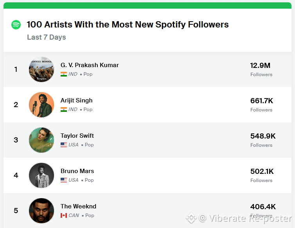Screen dimensions: 295x228
Task: Open the G. V. Prakash Kumar artist name link
Action: click(x=90, y=65)
